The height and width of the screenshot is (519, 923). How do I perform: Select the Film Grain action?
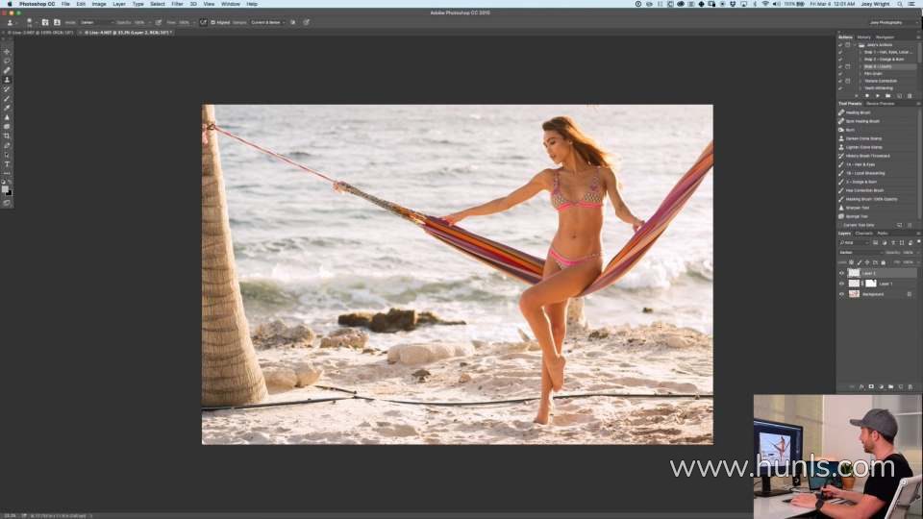(873, 74)
